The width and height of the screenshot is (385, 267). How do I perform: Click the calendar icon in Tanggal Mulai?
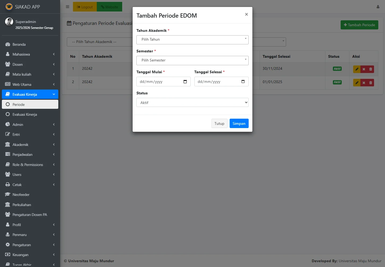coord(185,82)
